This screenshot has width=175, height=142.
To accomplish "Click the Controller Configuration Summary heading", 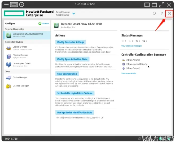I will tap(144, 55).
